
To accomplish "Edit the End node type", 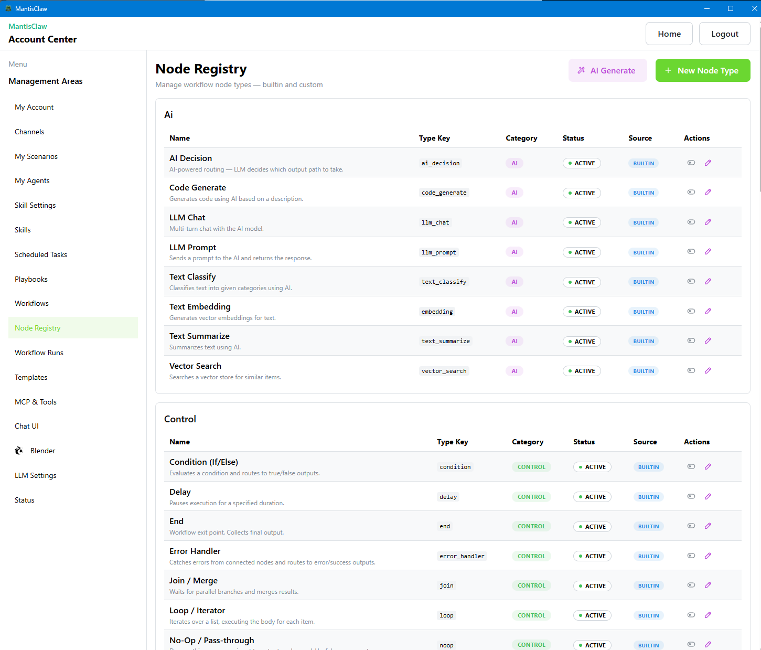I will (x=708, y=526).
